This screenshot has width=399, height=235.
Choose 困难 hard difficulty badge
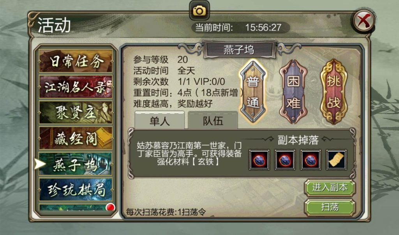coord(293,92)
